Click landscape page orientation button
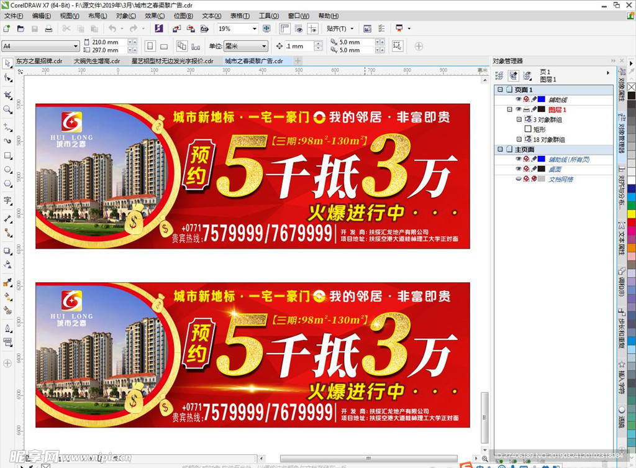 (164, 46)
